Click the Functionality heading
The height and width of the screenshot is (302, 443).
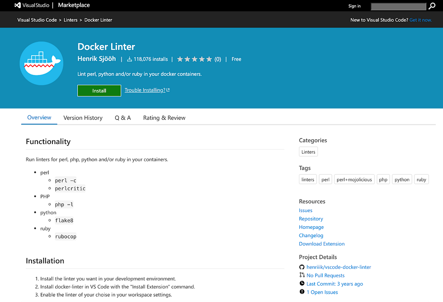click(x=48, y=141)
